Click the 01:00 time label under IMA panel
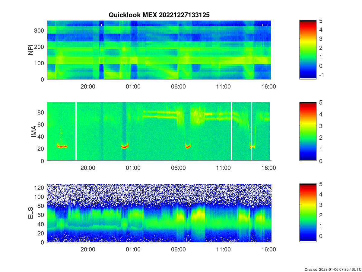 [x=133, y=168]
